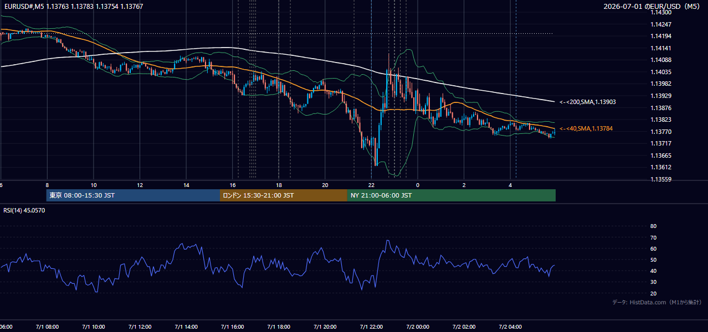Click the 7/1 18:00 bottom time label
This screenshot has height=332, width=708.
pos(279,327)
